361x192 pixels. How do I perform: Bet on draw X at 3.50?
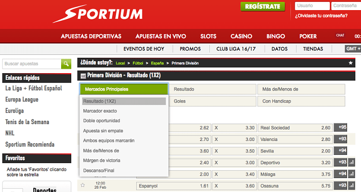(x=234, y=151)
